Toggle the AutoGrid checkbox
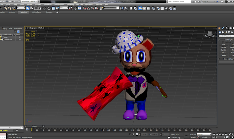This screenshot has width=234, height=139. tap(223, 42)
